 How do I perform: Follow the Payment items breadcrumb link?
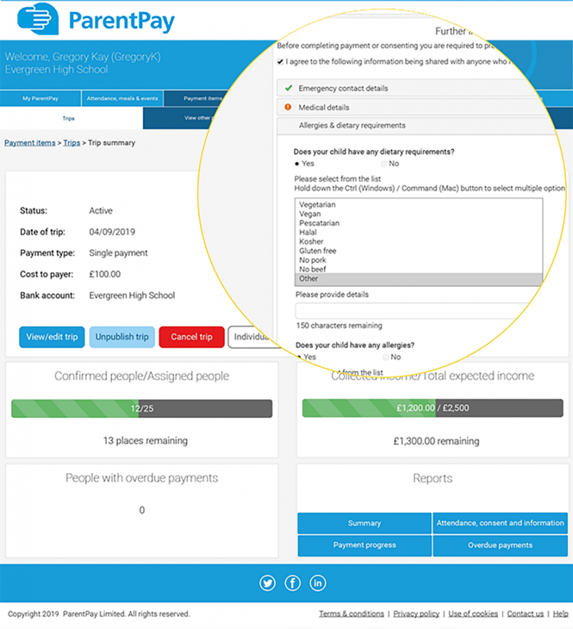point(30,143)
